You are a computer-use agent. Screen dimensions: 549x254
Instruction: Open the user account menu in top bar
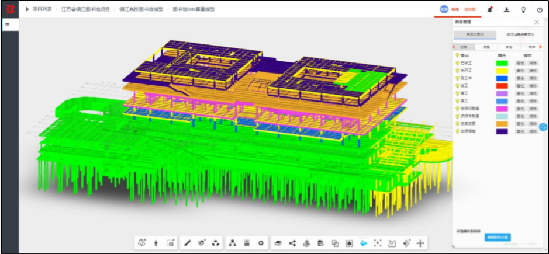(458, 10)
